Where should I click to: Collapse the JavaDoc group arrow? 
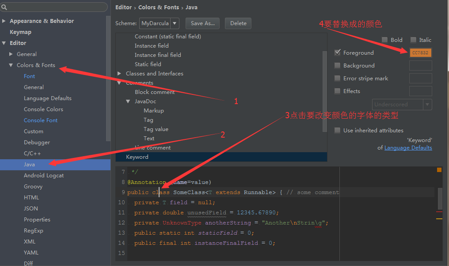click(128, 101)
